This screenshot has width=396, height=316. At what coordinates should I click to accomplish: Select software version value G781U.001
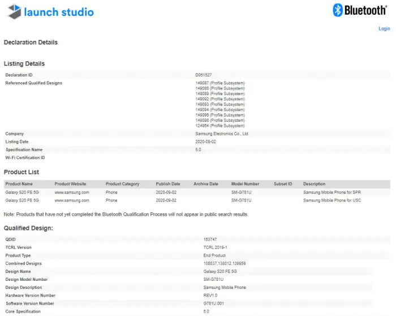point(213,304)
